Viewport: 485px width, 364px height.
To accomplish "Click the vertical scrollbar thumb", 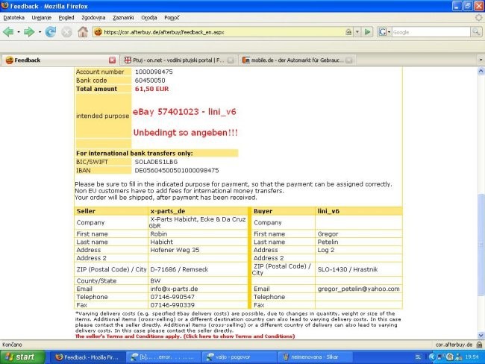I will (481, 245).
